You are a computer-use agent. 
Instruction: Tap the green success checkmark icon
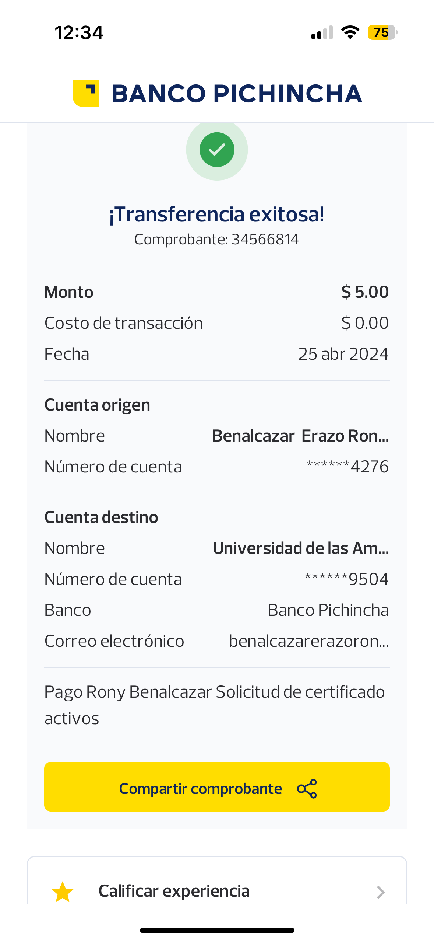coord(217,150)
